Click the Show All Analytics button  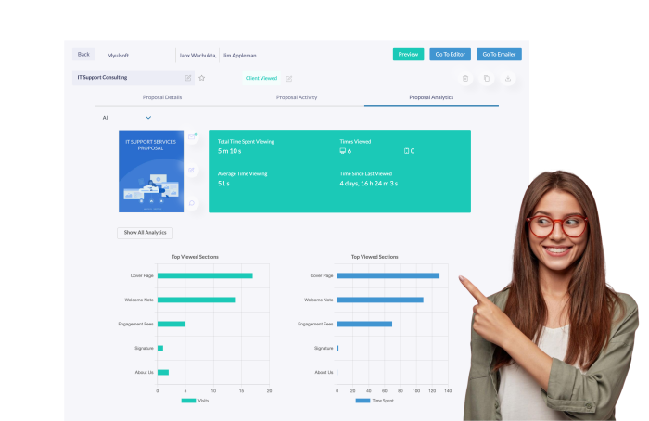(145, 233)
